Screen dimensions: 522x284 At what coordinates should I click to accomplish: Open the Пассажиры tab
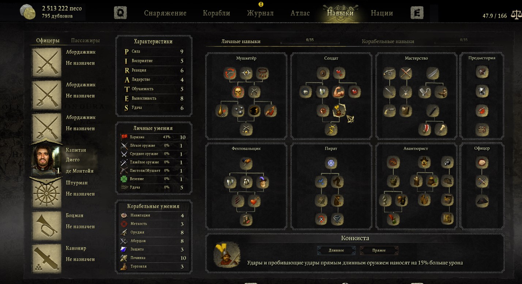pyautogui.click(x=85, y=41)
